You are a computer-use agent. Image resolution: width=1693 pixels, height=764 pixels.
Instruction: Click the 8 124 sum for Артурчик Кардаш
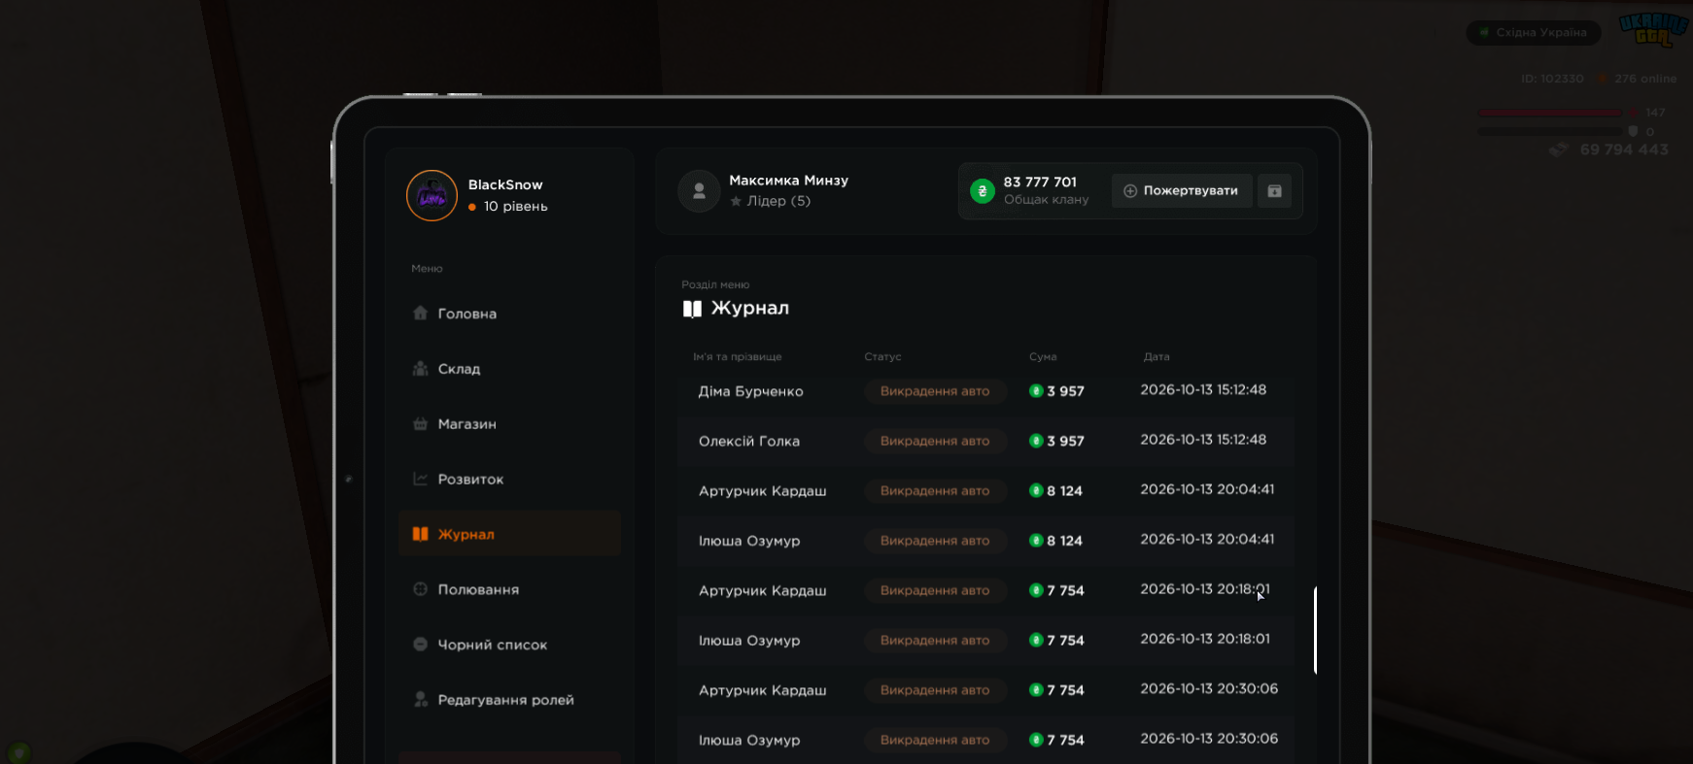coord(1064,491)
